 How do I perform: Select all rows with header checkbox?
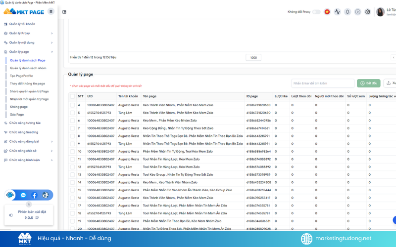coord(72,96)
